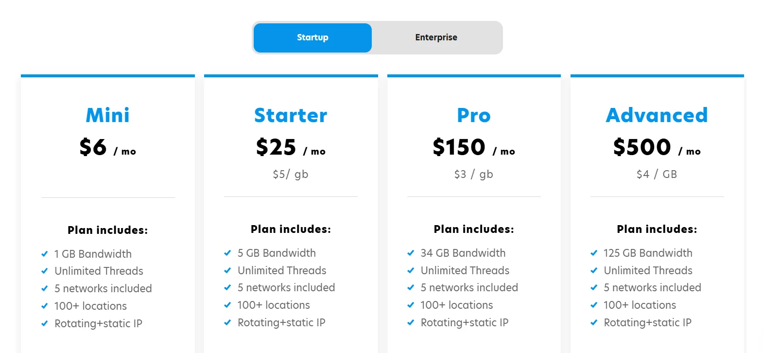Screen dimensions: 763x353
Task: Select the Mini plan title
Action: (x=107, y=115)
